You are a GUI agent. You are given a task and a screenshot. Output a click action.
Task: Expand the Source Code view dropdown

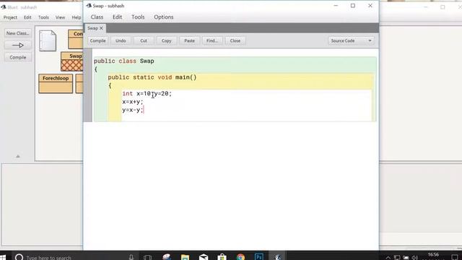click(351, 40)
